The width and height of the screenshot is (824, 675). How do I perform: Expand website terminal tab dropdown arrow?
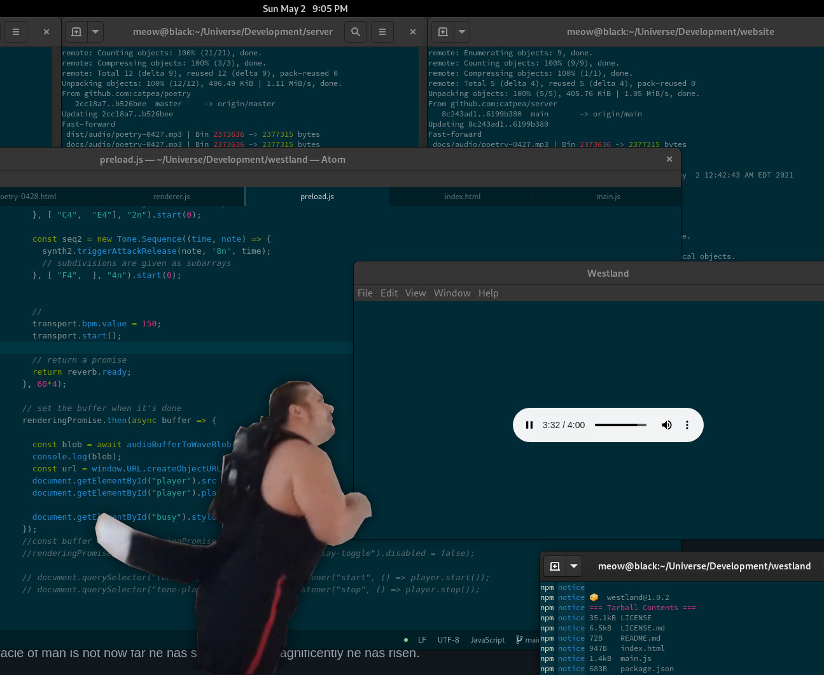(x=462, y=32)
